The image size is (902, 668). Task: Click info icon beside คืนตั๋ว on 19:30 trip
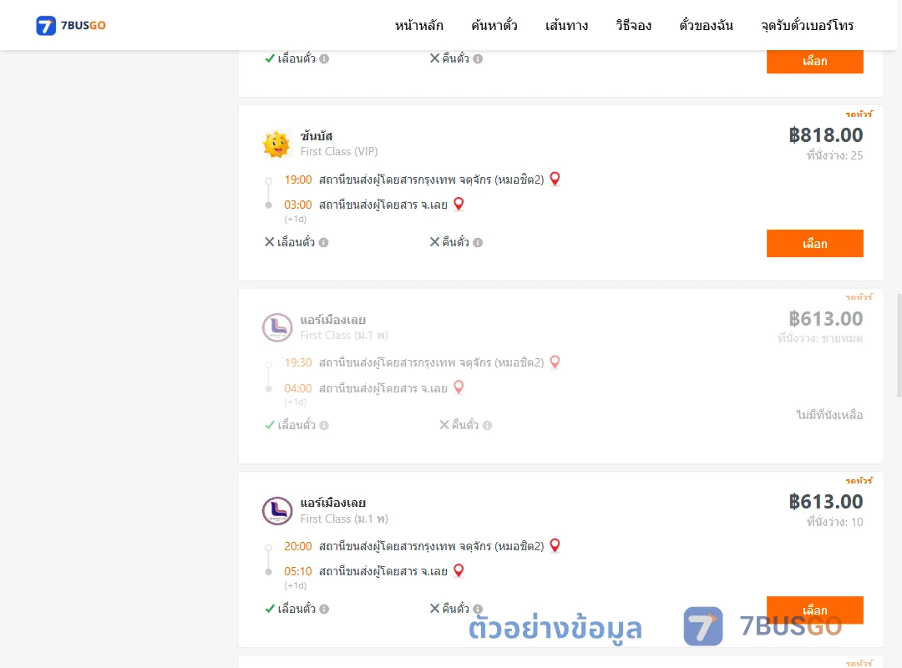coord(487,425)
